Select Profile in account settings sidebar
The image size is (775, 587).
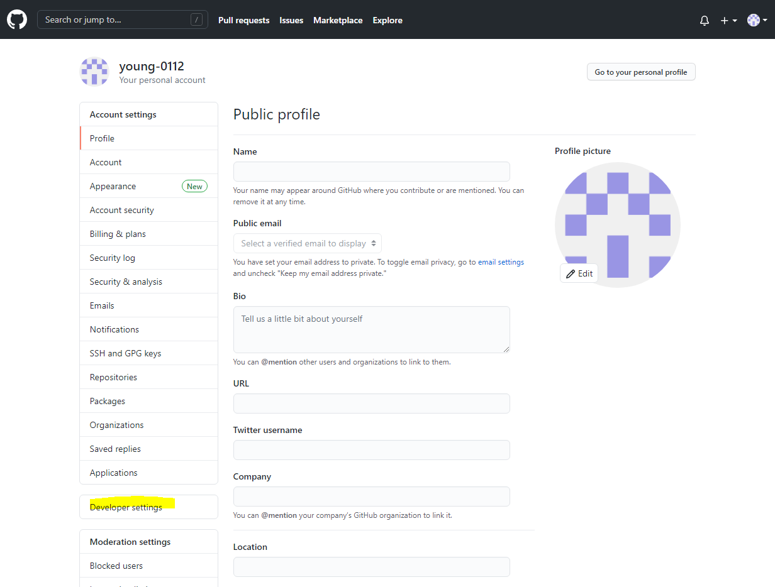point(148,138)
